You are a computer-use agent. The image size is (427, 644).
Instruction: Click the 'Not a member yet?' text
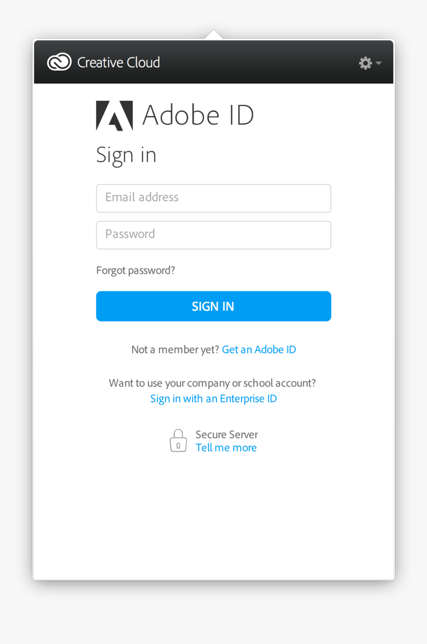(x=175, y=349)
